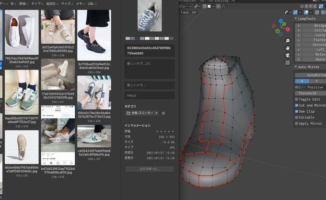Click the red X axis on navigation gizmo
The height and width of the screenshot is (200, 326).
288,29
